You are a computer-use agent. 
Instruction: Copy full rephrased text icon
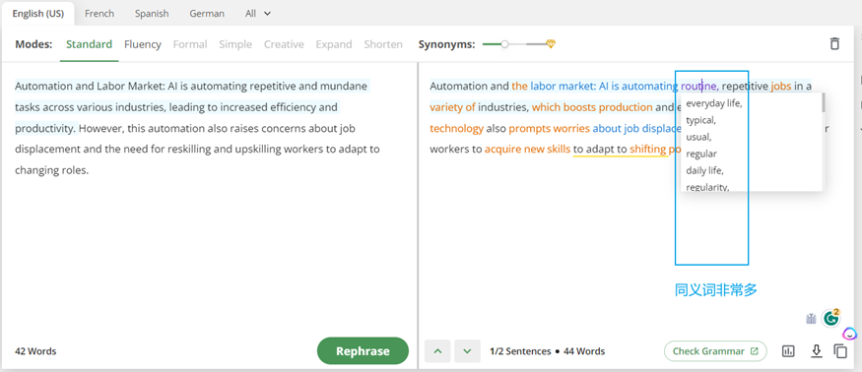840,351
